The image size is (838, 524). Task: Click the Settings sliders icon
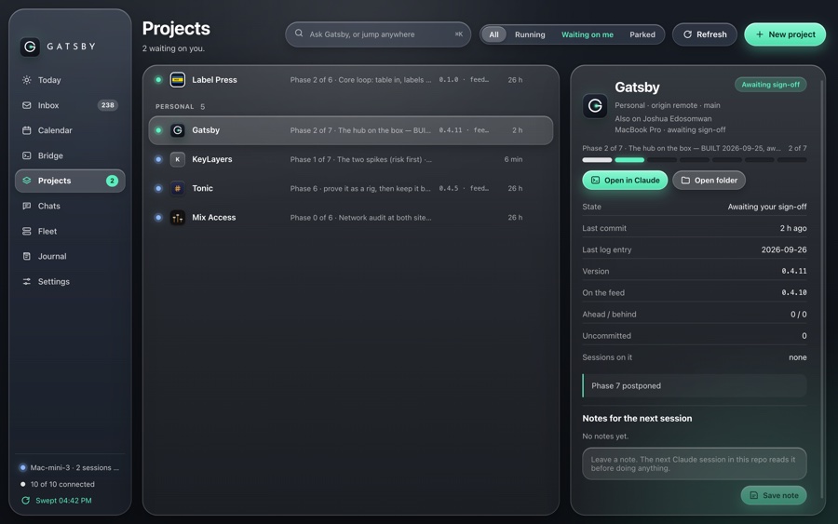tap(27, 281)
